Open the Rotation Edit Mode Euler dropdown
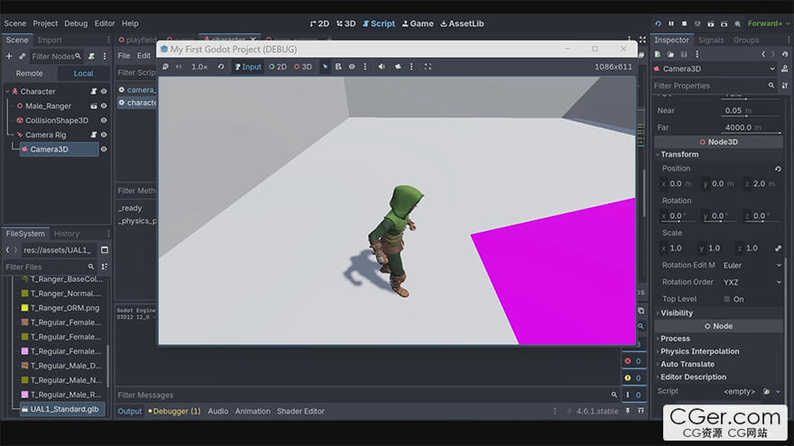The width and height of the screenshot is (794, 446). (x=752, y=266)
